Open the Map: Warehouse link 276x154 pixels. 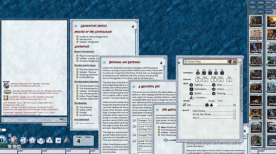click(x=168, y=127)
